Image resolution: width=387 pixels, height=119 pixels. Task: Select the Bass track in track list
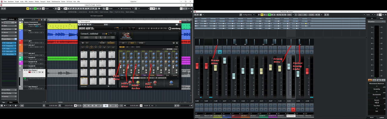[x=30, y=30]
